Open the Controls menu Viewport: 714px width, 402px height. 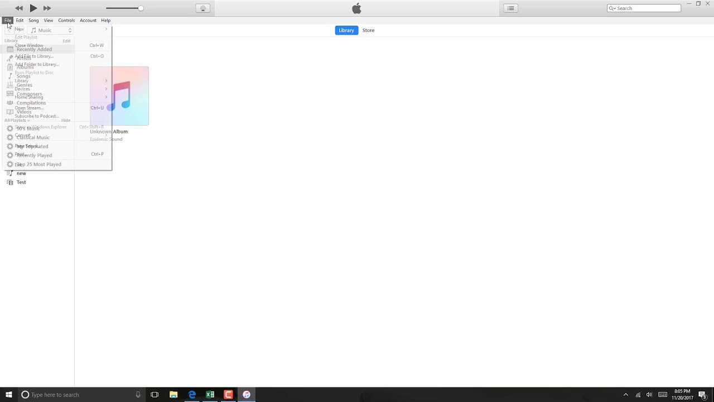66,20
